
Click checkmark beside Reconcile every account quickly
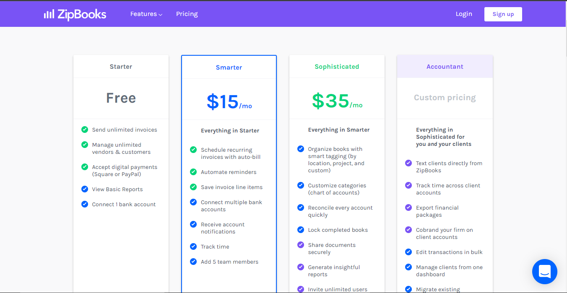point(301,207)
